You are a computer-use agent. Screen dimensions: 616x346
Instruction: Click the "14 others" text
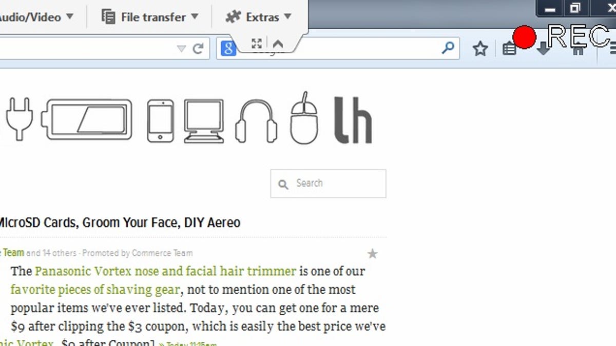click(60, 253)
